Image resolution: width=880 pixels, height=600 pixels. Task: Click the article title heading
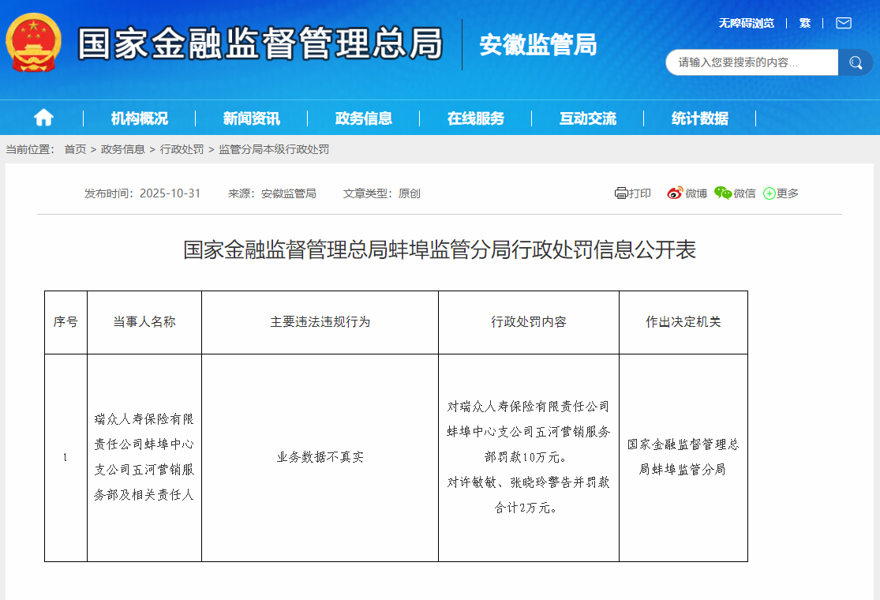click(440, 249)
